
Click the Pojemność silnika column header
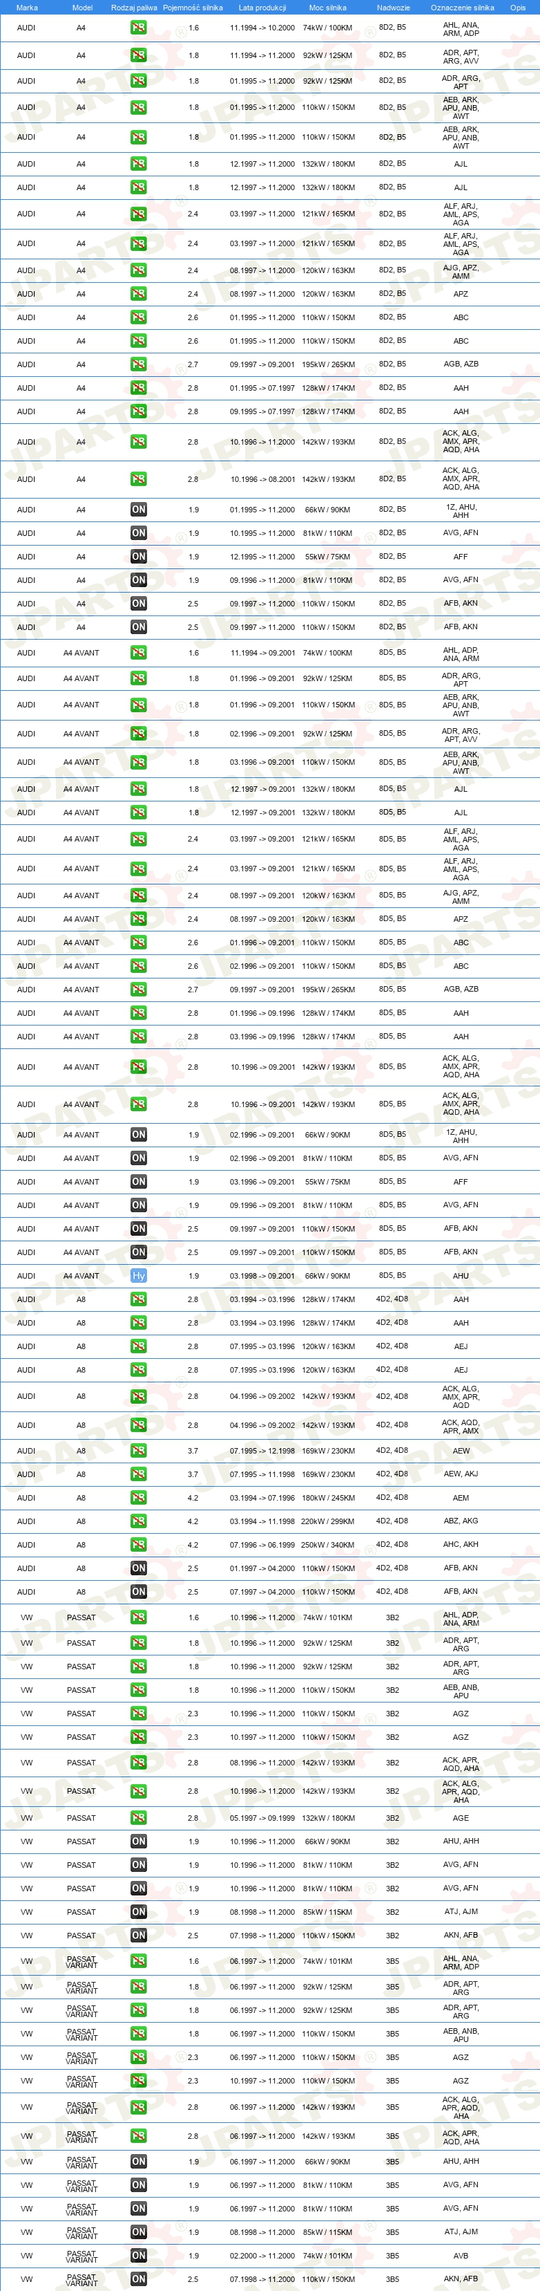pos(193,7)
